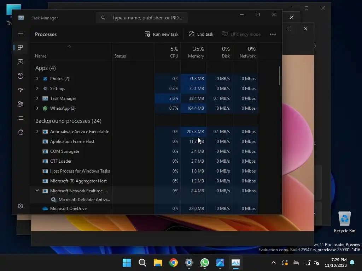Screen dimensions: 362x271
Task: Open Recycle Bin desktop icon
Action: pyautogui.click(x=344, y=222)
